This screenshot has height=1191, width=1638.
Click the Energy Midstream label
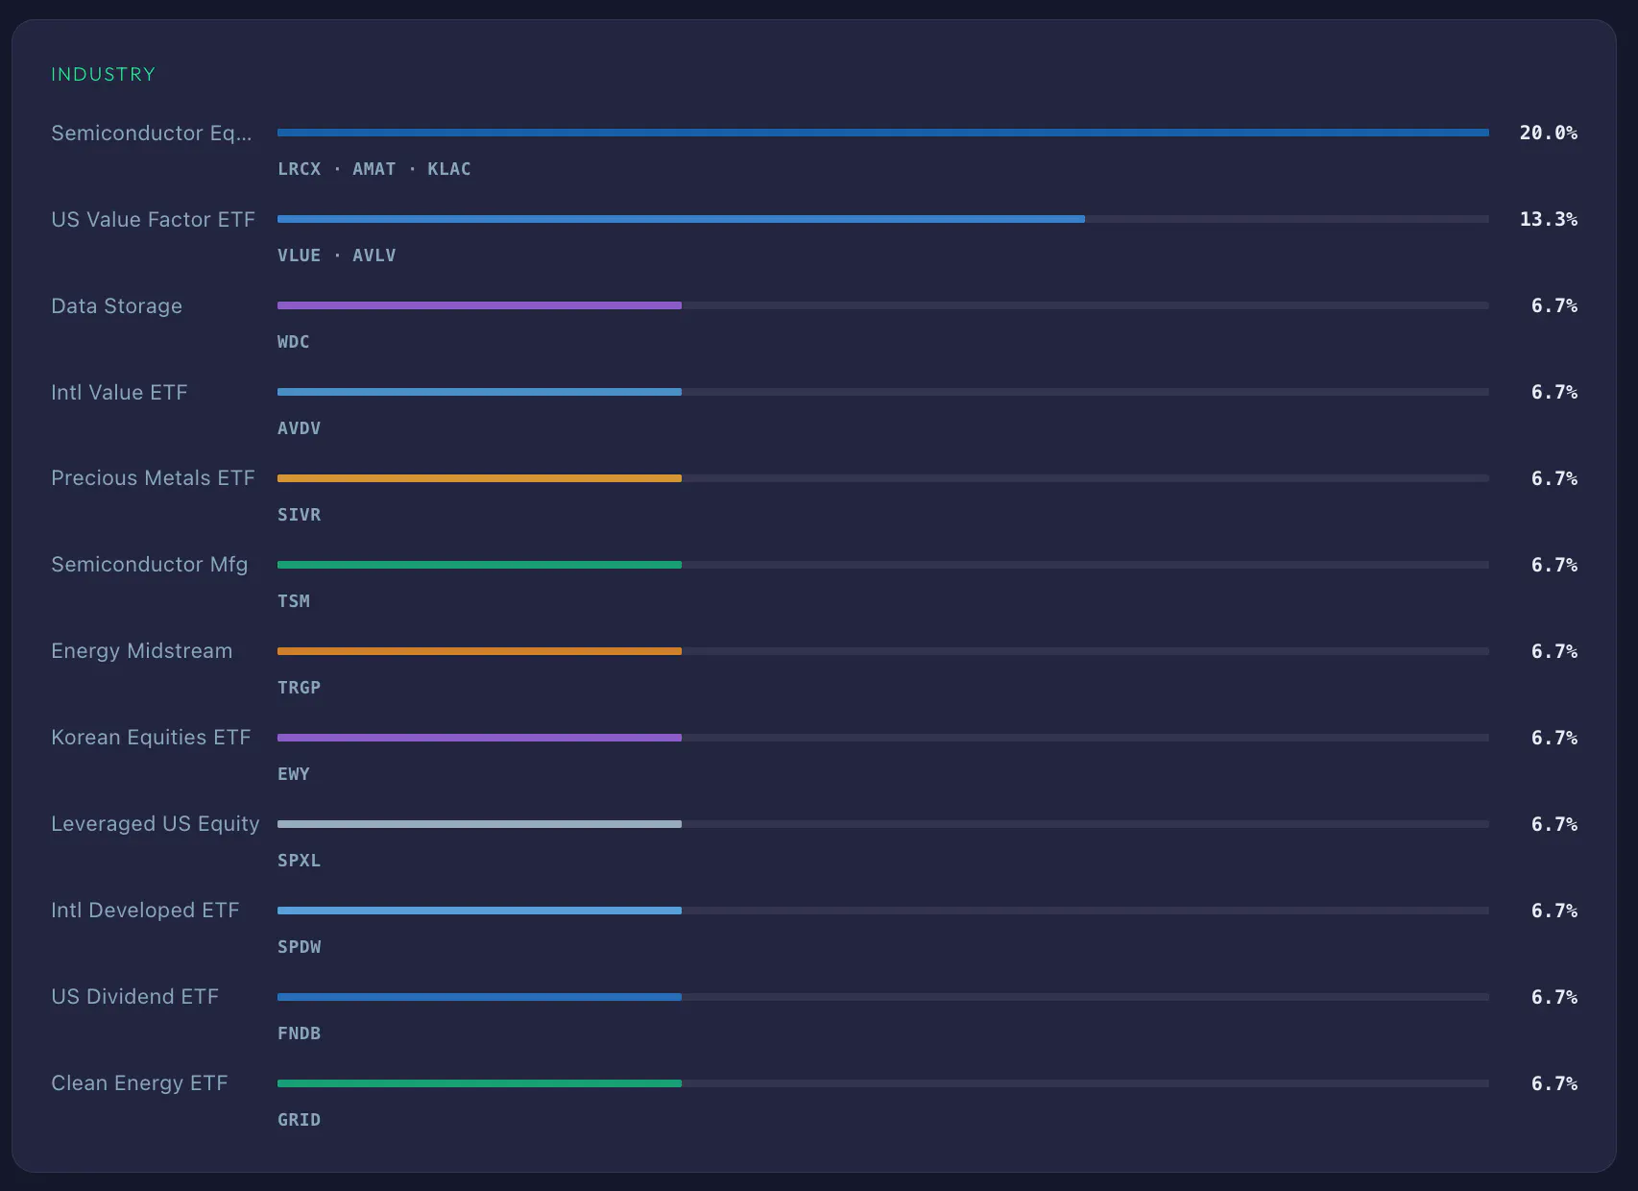(x=141, y=651)
